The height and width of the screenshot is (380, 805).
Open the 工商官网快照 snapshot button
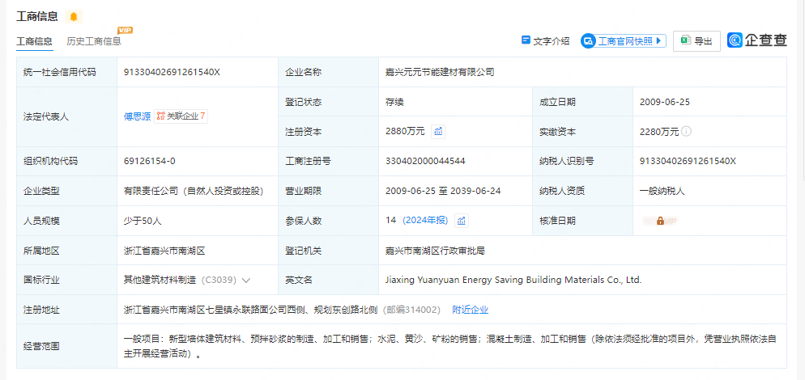pyautogui.click(x=622, y=40)
